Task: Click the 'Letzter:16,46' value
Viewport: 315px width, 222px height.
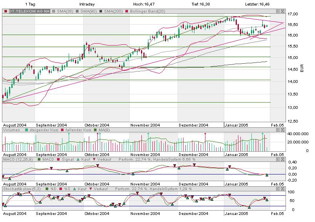Action: 257,4
